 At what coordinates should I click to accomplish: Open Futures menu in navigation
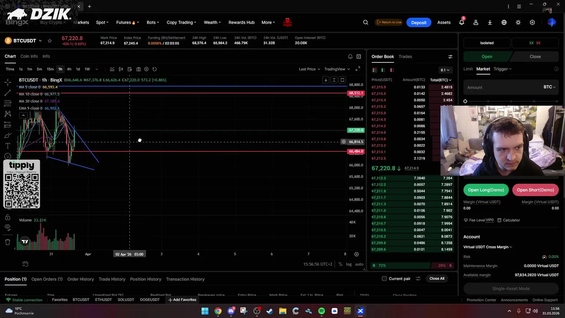click(128, 23)
